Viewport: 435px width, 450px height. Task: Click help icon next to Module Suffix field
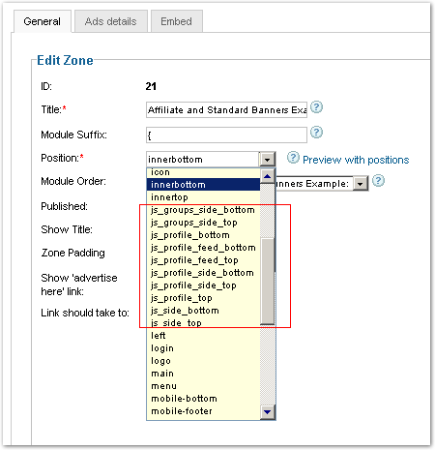pos(316,133)
